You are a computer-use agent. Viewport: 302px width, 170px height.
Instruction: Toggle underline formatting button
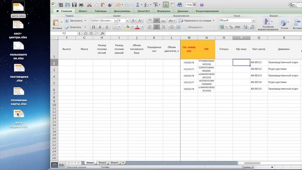(107, 27)
